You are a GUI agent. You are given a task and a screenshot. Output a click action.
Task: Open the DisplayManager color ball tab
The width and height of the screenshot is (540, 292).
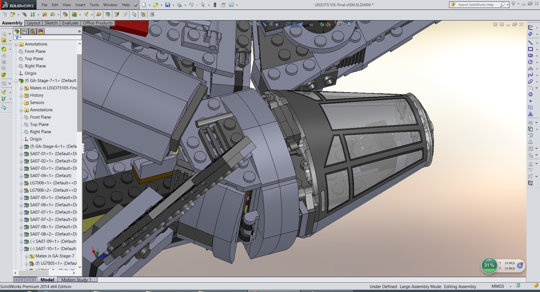41,31
